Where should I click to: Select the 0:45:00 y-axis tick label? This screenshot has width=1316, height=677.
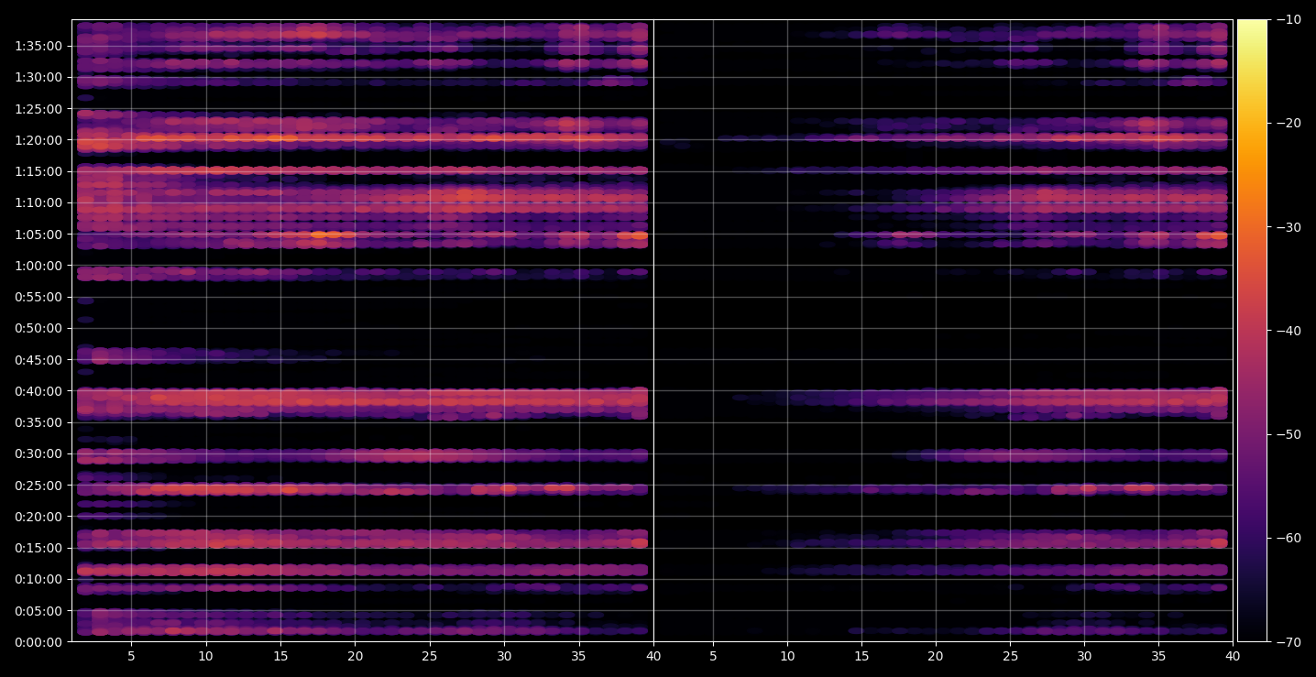38,359
